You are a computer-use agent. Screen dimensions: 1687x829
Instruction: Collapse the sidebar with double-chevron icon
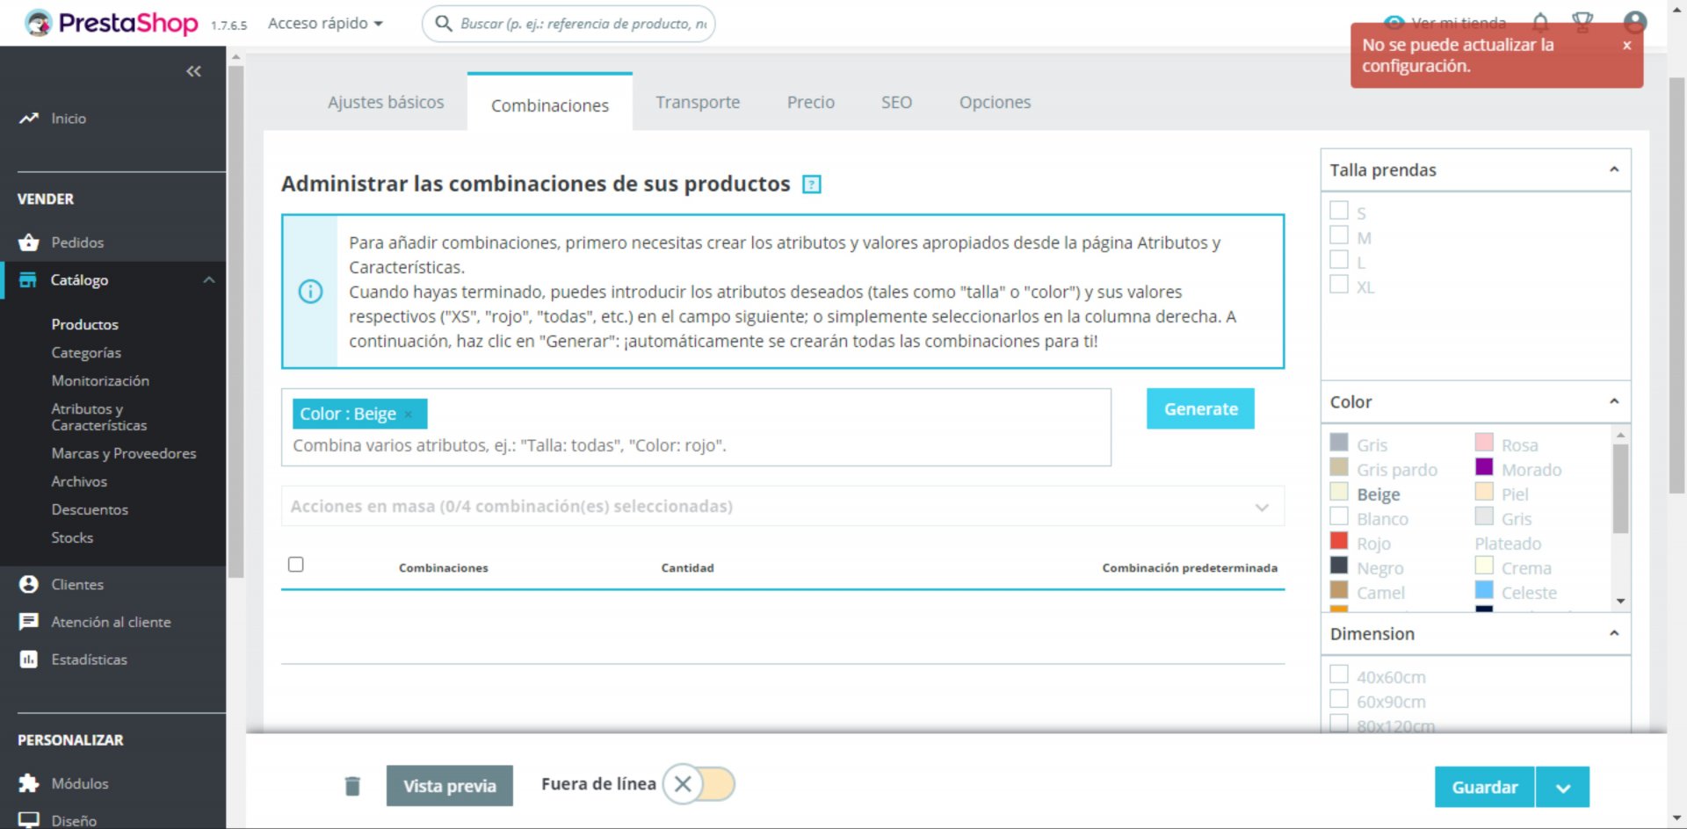click(x=193, y=71)
